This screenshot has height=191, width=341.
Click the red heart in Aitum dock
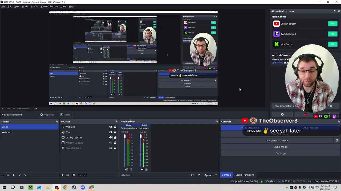(x=305, y=115)
